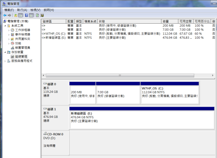The height and width of the screenshot is (158, 217).
Task: Click the drive icon beside 新增磁碟區 (E:) in list
Action: 44,38
